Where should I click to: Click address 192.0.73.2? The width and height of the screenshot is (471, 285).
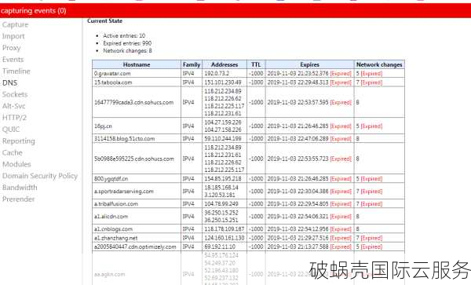[217, 74]
